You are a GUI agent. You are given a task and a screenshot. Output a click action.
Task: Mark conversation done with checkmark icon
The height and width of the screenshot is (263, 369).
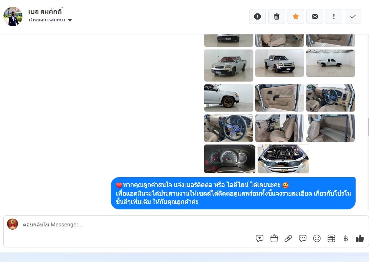(x=353, y=16)
